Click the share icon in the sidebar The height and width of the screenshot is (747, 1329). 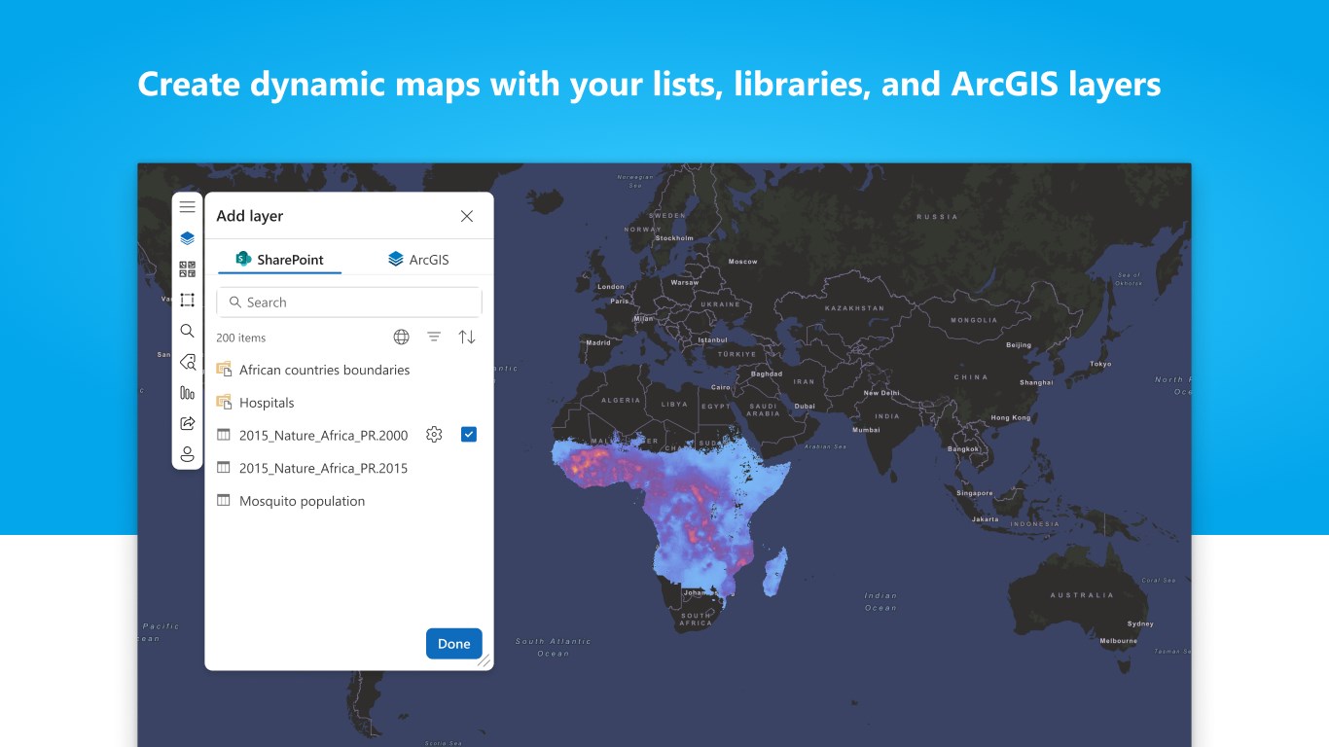coord(188,423)
